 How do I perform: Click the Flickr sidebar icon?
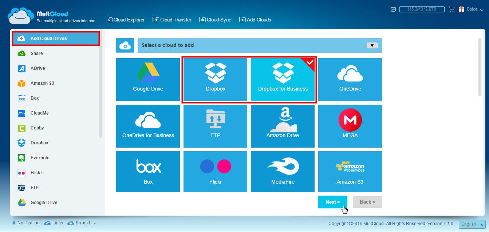pos(21,173)
